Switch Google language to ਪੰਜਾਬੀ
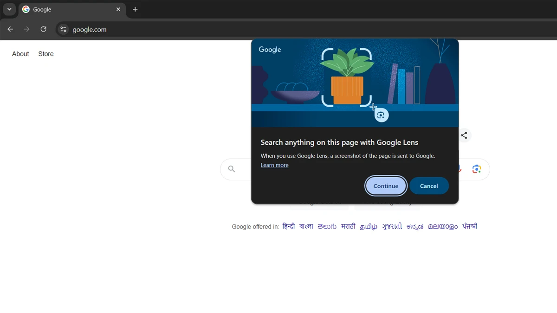 [x=470, y=226]
